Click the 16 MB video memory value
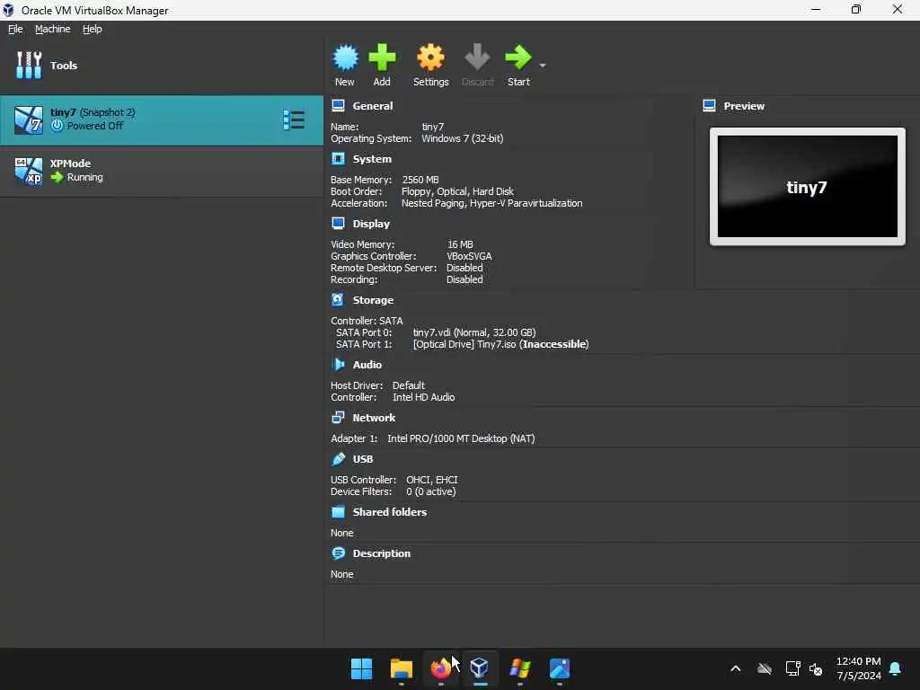 click(x=460, y=244)
